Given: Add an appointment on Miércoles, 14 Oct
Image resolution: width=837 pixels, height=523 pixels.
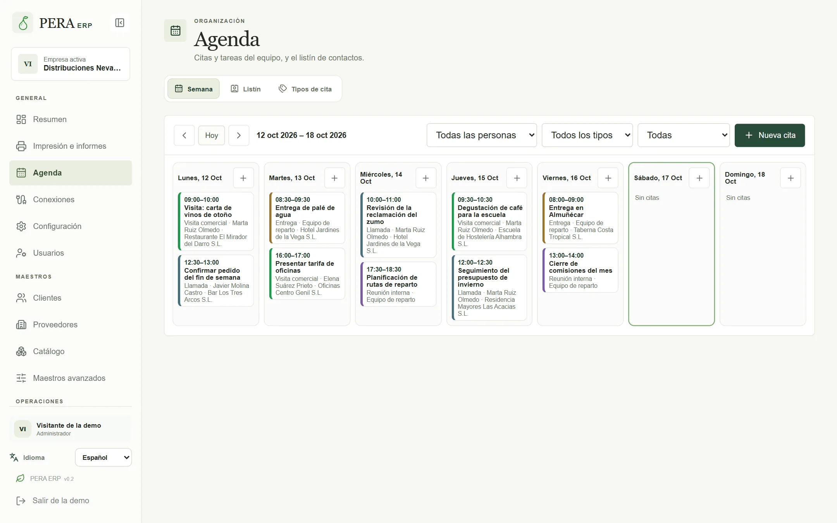Looking at the screenshot, I should [x=426, y=178].
